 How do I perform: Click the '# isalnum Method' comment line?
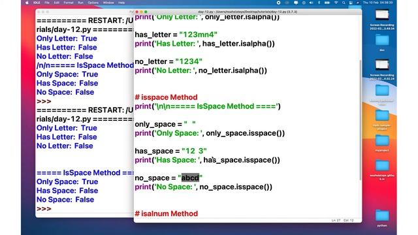tap(167, 213)
